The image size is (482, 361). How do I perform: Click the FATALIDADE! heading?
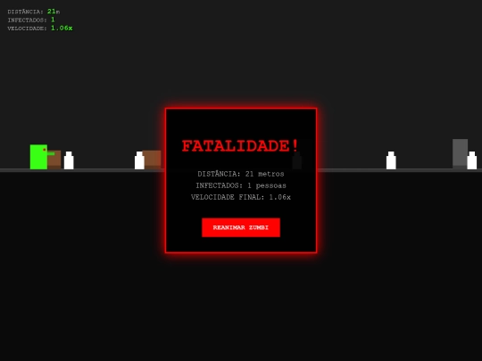click(240, 146)
